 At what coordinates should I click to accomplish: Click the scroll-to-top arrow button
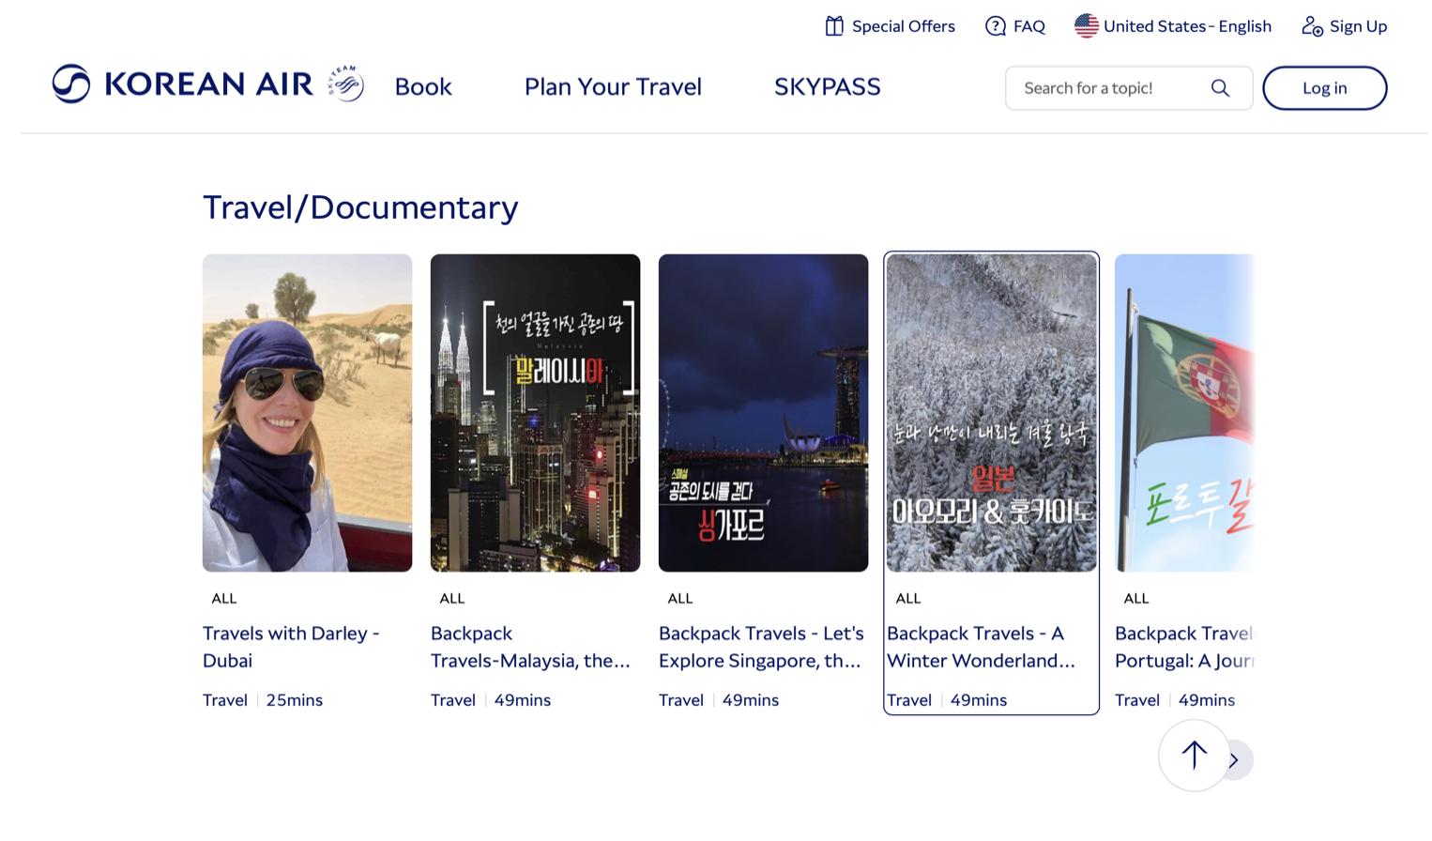[x=1194, y=756]
